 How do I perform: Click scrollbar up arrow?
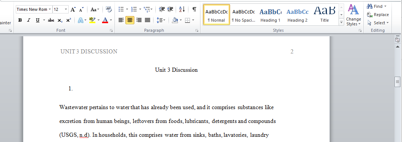click(x=397, y=47)
